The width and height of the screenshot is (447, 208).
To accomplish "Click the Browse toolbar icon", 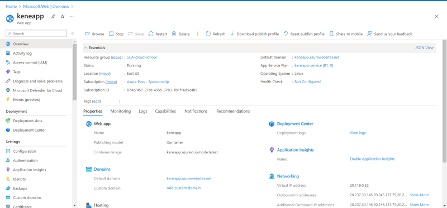I will [88, 34].
